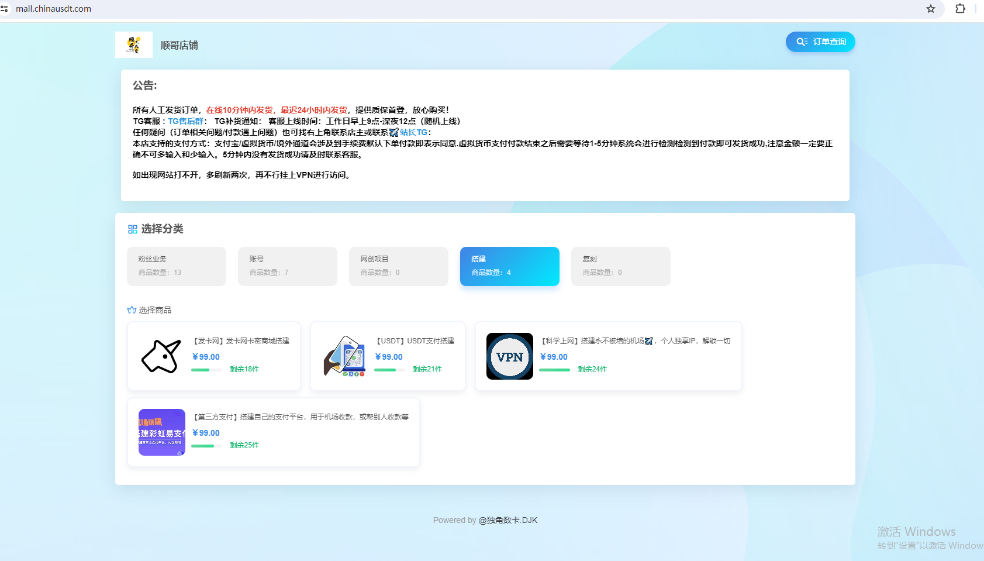Click the 商品数量: 13 count text
Screen dimensions: 984x561
click(160, 273)
